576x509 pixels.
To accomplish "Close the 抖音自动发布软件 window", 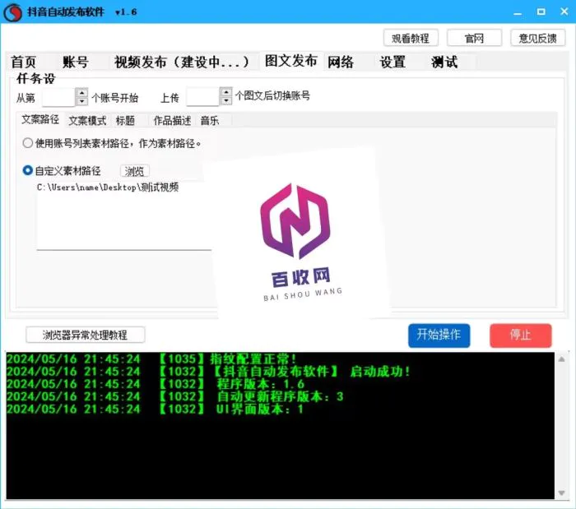I will (564, 12).
